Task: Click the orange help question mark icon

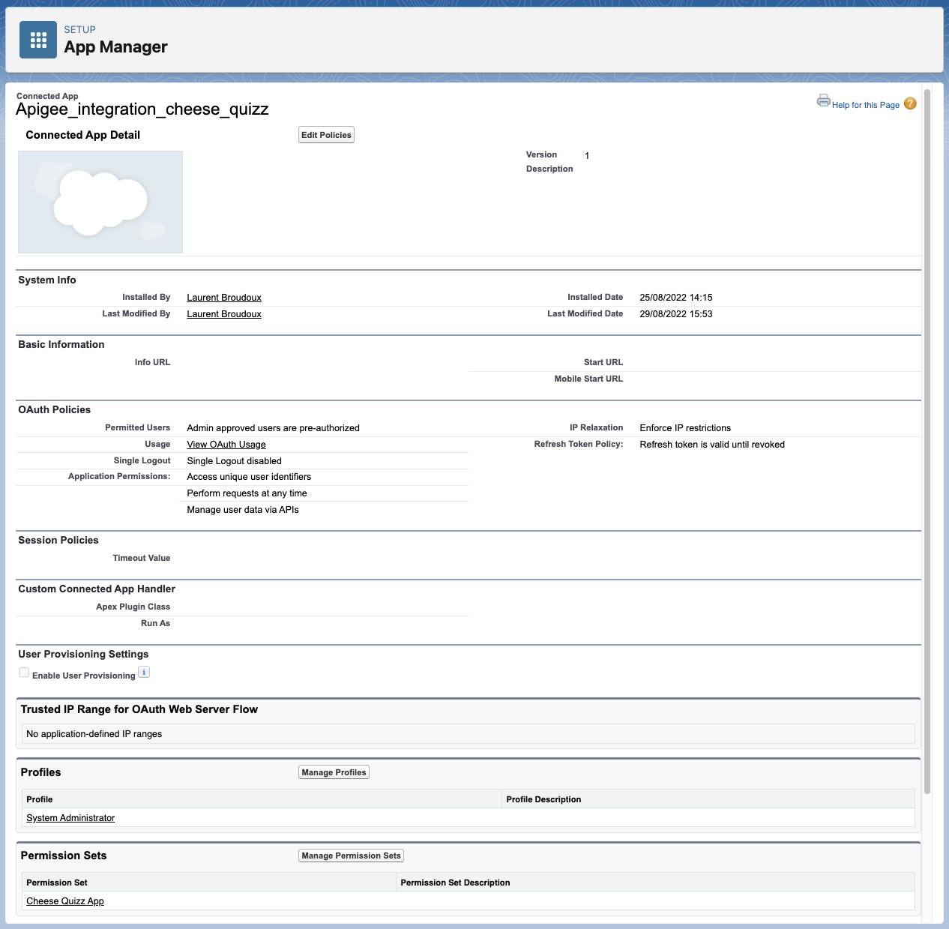Action: click(x=910, y=103)
